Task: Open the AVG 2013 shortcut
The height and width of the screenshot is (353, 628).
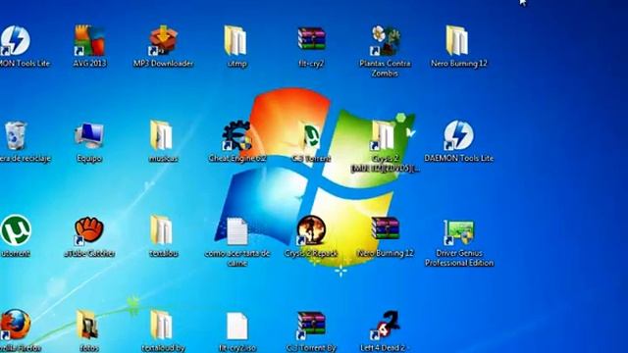Action: (x=89, y=40)
